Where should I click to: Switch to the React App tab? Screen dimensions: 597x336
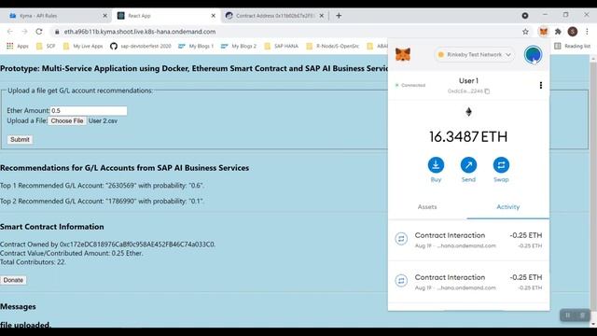pyautogui.click(x=167, y=16)
